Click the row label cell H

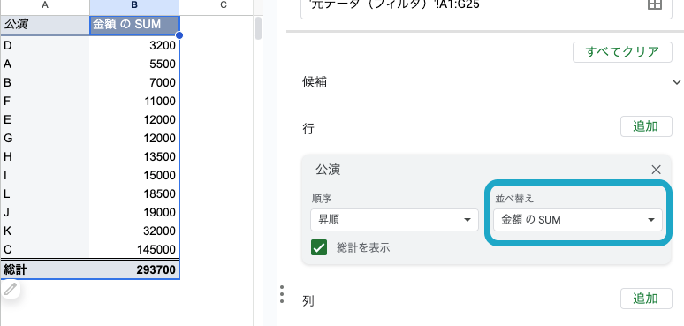tap(45, 156)
